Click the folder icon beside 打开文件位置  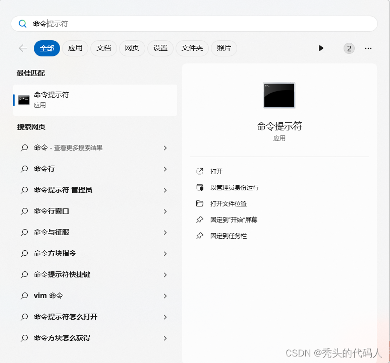pos(200,203)
